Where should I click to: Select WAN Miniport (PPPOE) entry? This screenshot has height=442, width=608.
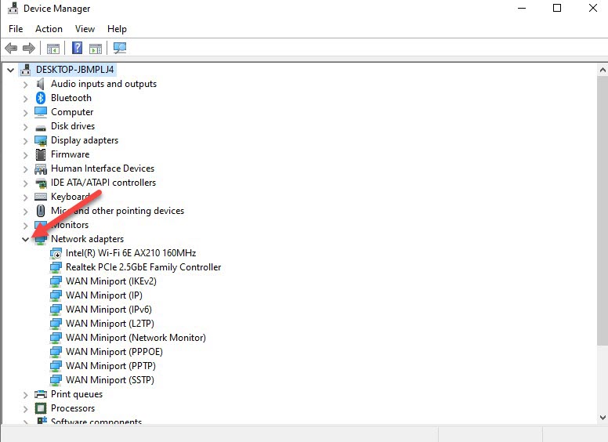tap(114, 352)
